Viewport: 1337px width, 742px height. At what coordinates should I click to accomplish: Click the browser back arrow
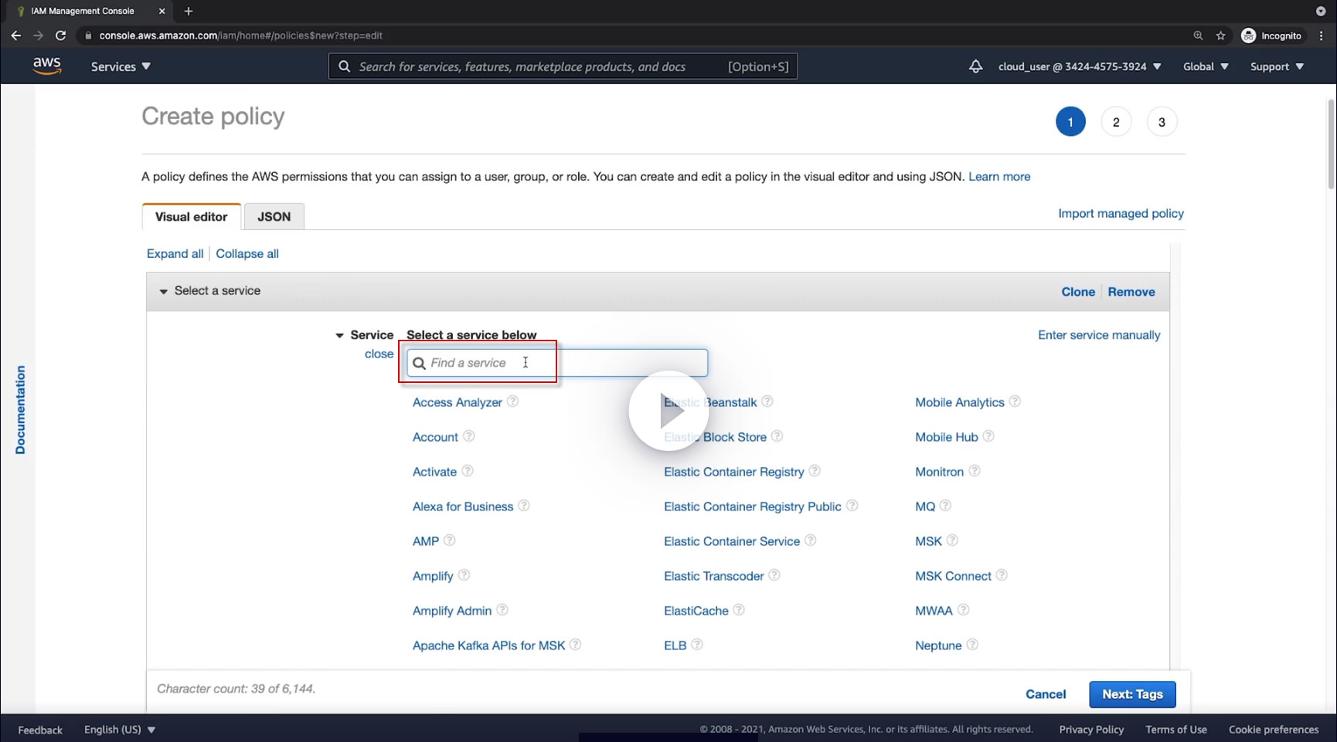[x=16, y=36]
